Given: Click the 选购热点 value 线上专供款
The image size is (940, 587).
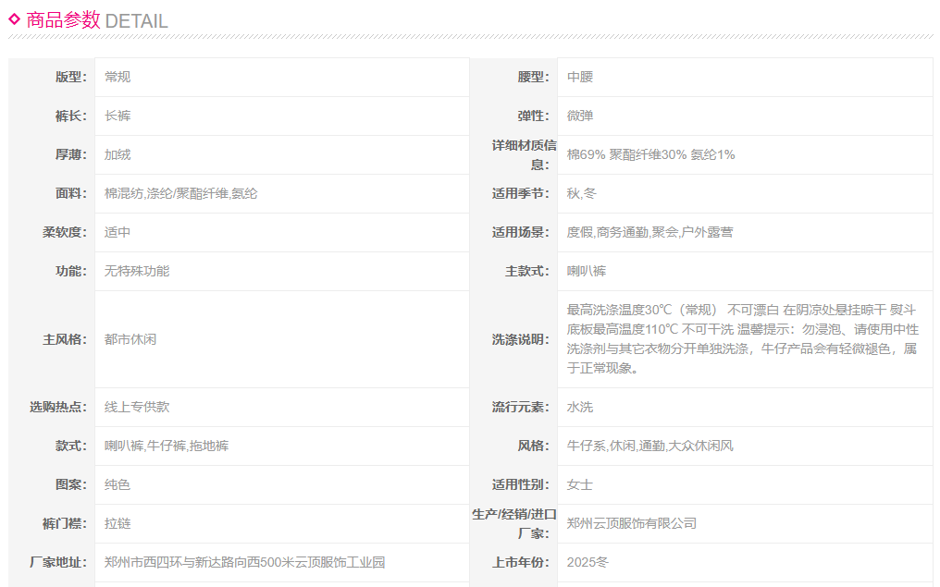Looking at the screenshot, I should pyautogui.click(x=137, y=407).
